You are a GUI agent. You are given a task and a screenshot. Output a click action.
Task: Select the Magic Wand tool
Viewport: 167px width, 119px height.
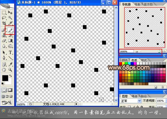[10, 18]
